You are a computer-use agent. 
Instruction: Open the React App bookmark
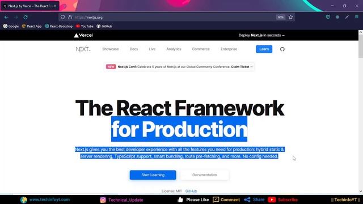click(32, 26)
